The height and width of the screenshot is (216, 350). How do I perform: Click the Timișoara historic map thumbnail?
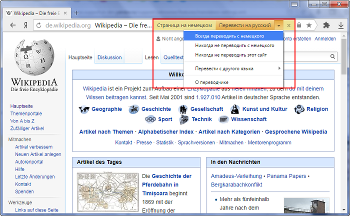tap(108, 192)
